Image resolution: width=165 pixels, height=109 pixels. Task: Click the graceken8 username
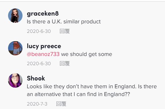coord(43,14)
